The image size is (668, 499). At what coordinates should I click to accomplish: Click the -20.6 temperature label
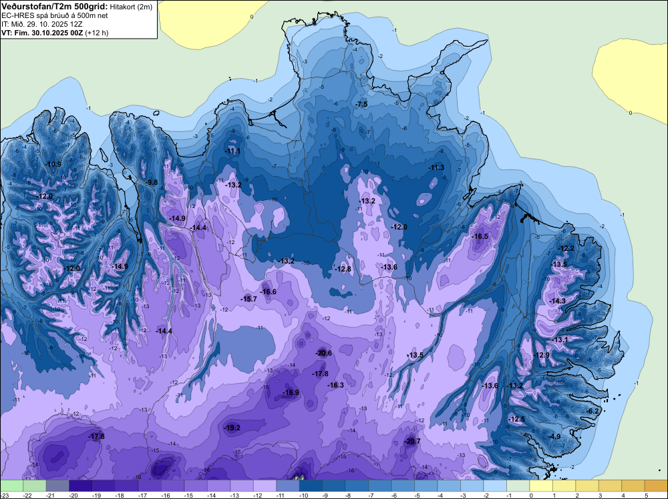[x=324, y=353]
